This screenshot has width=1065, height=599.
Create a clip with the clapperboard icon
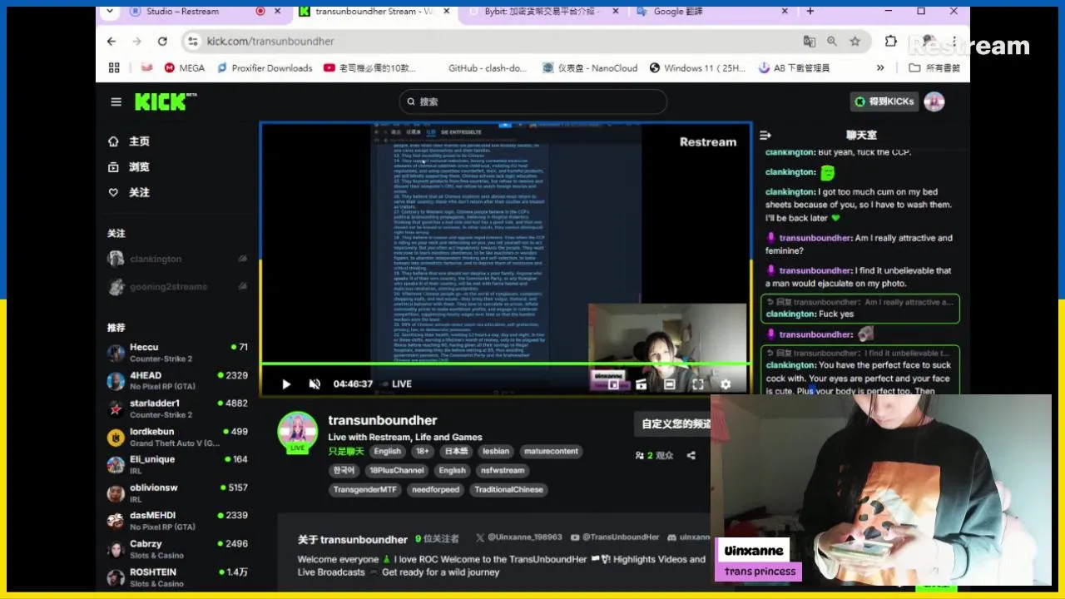click(641, 384)
